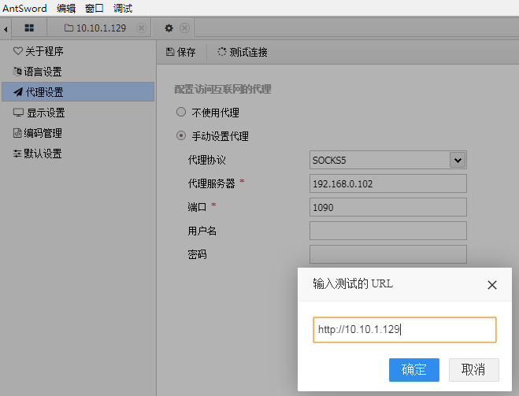The width and height of the screenshot is (519, 396).
Task: Open the AntSword menu
Action: coord(24,8)
